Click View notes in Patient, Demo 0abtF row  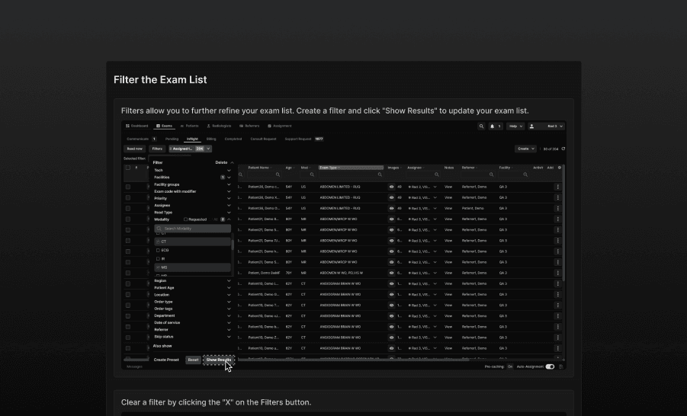pos(448,273)
